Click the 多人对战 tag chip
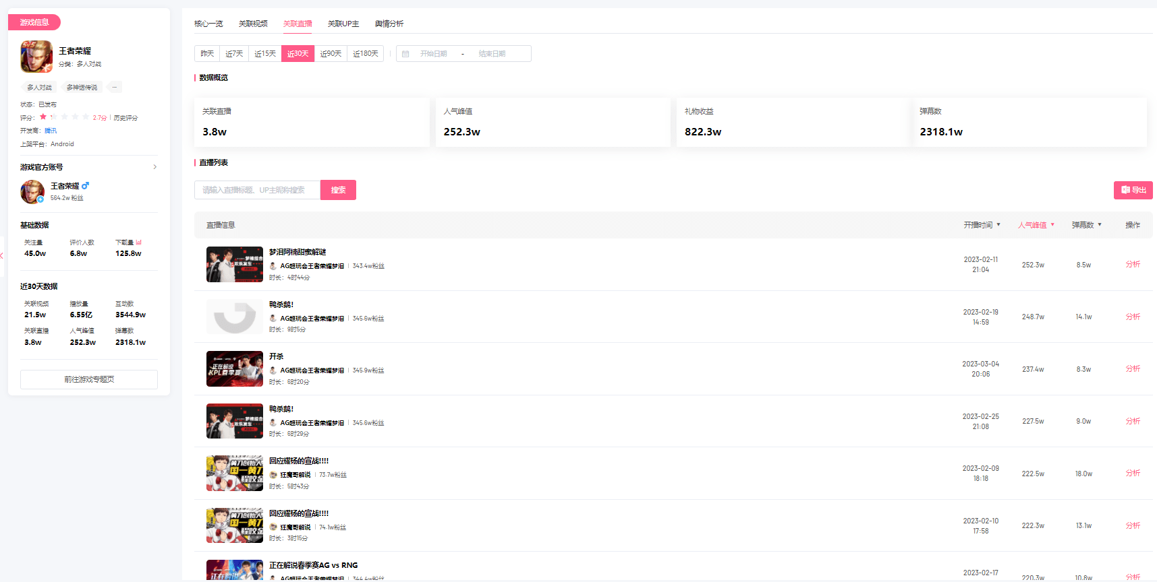The width and height of the screenshot is (1157, 582). (40, 88)
